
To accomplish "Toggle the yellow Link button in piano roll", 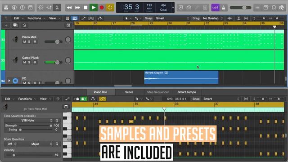I will pos(102,99).
